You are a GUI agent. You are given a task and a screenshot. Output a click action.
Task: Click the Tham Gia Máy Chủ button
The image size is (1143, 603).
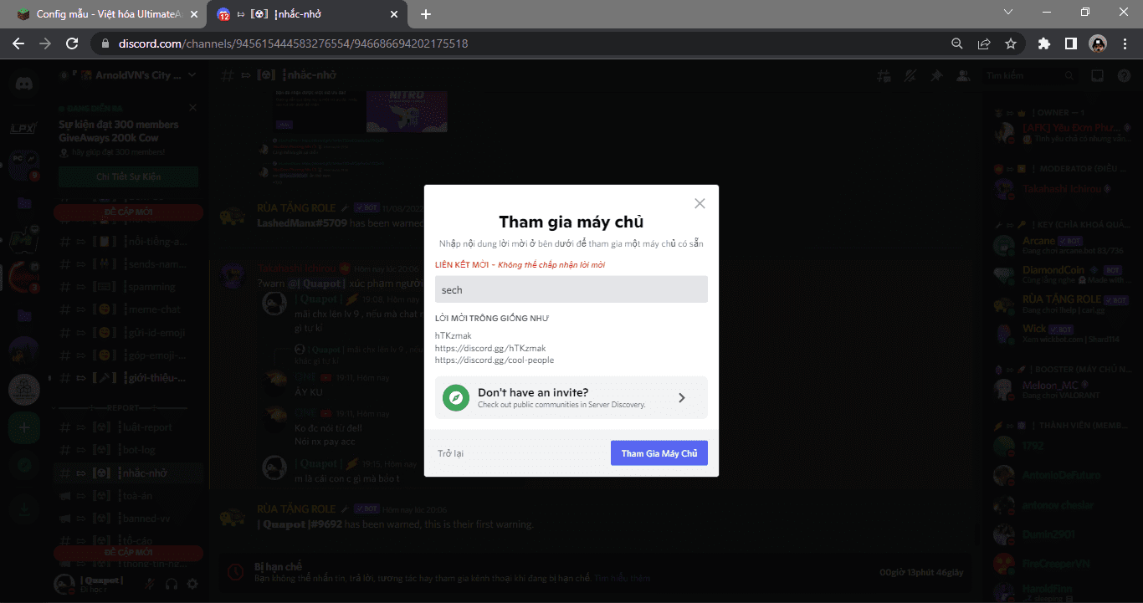pyautogui.click(x=659, y=453)
